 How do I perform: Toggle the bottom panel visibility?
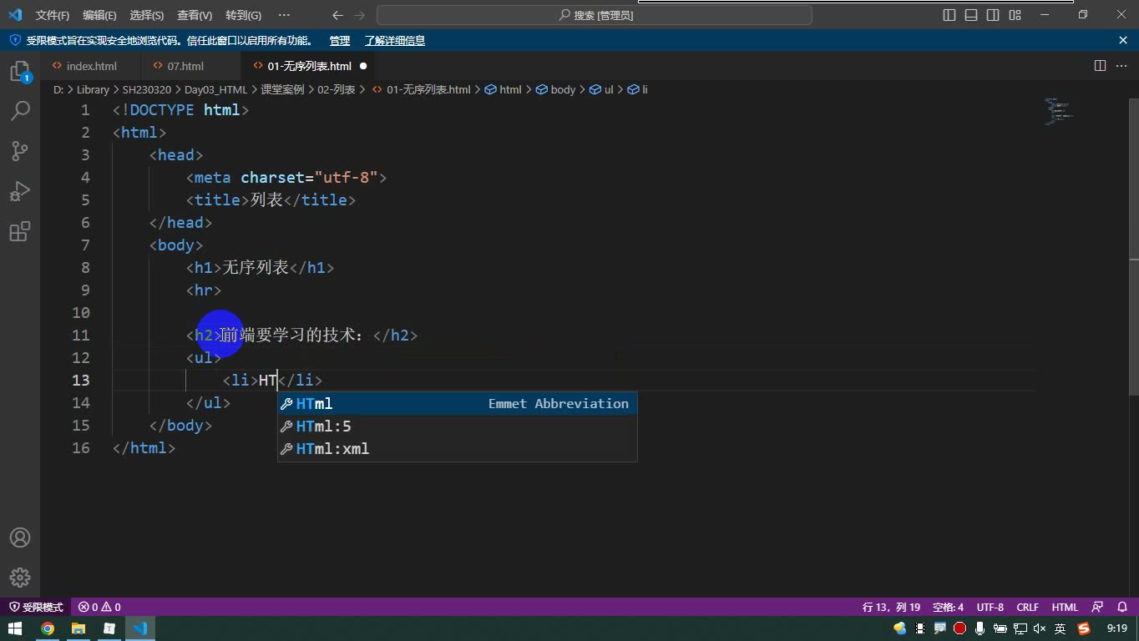point(971,15)
